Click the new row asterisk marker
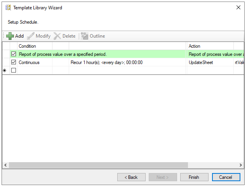The image size is (247, 187). 5,70
